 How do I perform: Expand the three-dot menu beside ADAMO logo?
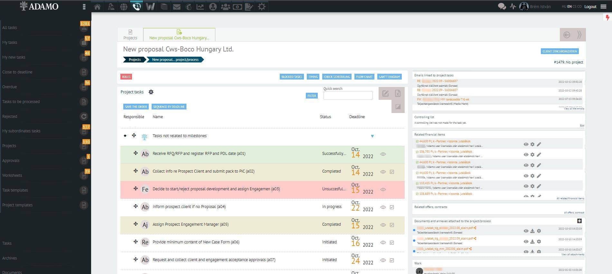tap(84, 6)
